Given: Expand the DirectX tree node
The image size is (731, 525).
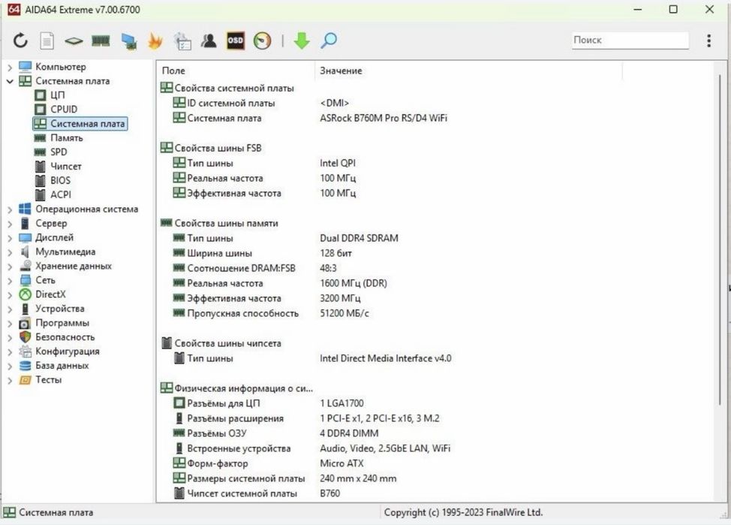Looking at the screenshot, I should click(x=9, y=295).
